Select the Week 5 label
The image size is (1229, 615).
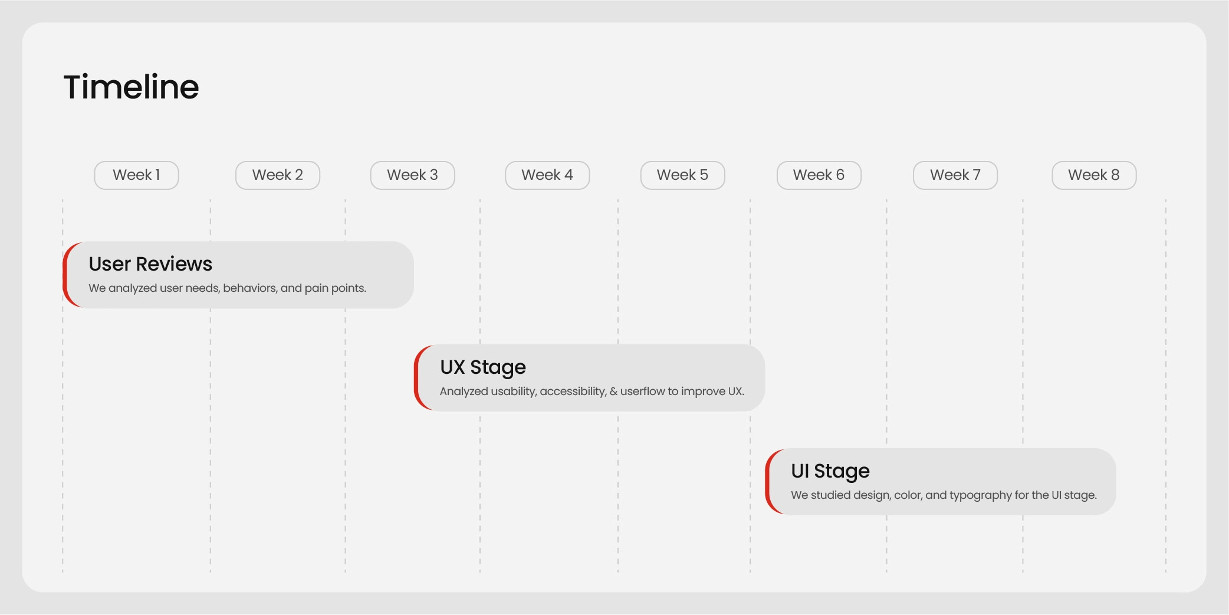[682, 175]
